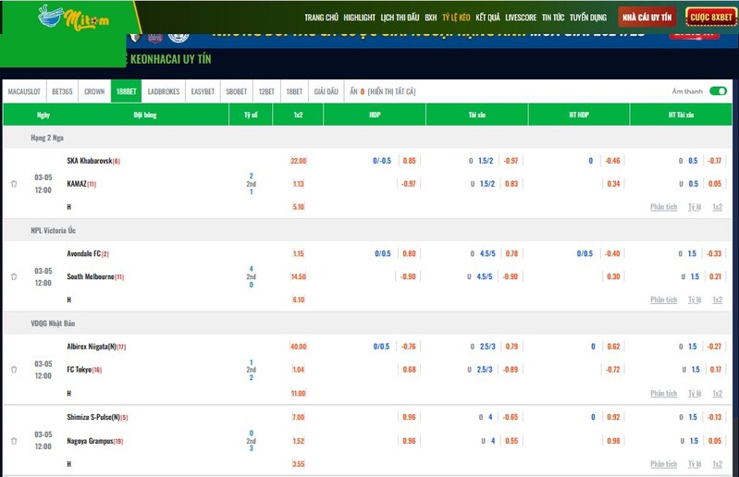Open the Highlight menu item
This screenshot has width=739, height=477.
359,18
